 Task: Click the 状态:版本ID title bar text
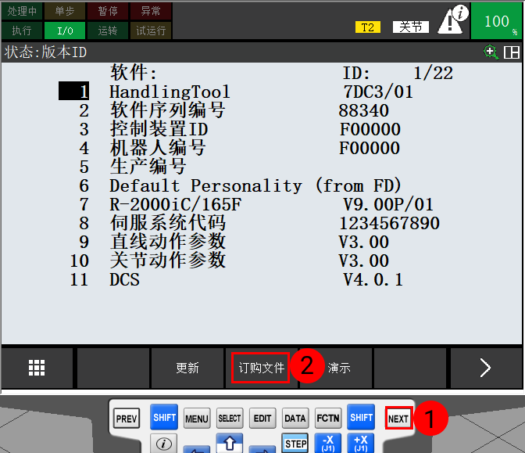[45, 52]
